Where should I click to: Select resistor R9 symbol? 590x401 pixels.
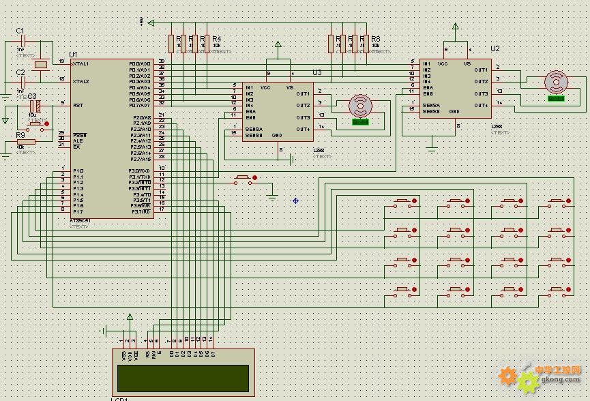click(27, 142)
